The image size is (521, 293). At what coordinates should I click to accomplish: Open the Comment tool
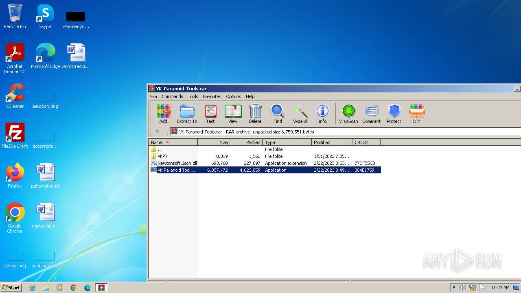coord(372,114)
